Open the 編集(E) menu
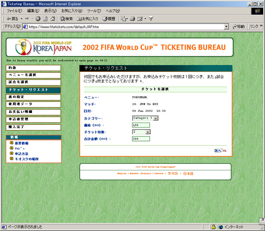Viewport: 265px width, 231px height. point(33,11)
